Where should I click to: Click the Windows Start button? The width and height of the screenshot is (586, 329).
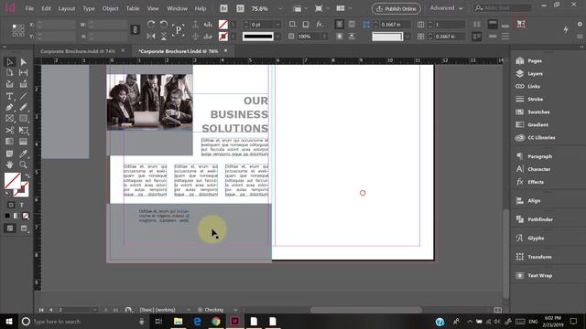point(8,321)
